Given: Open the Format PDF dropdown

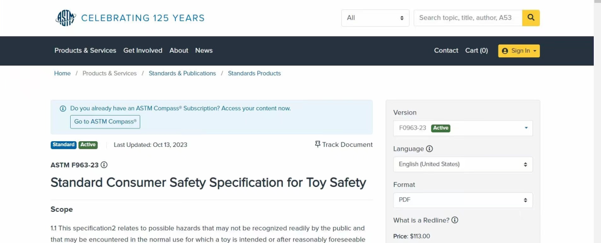Looking at the screenshot, I should (462, 200).
